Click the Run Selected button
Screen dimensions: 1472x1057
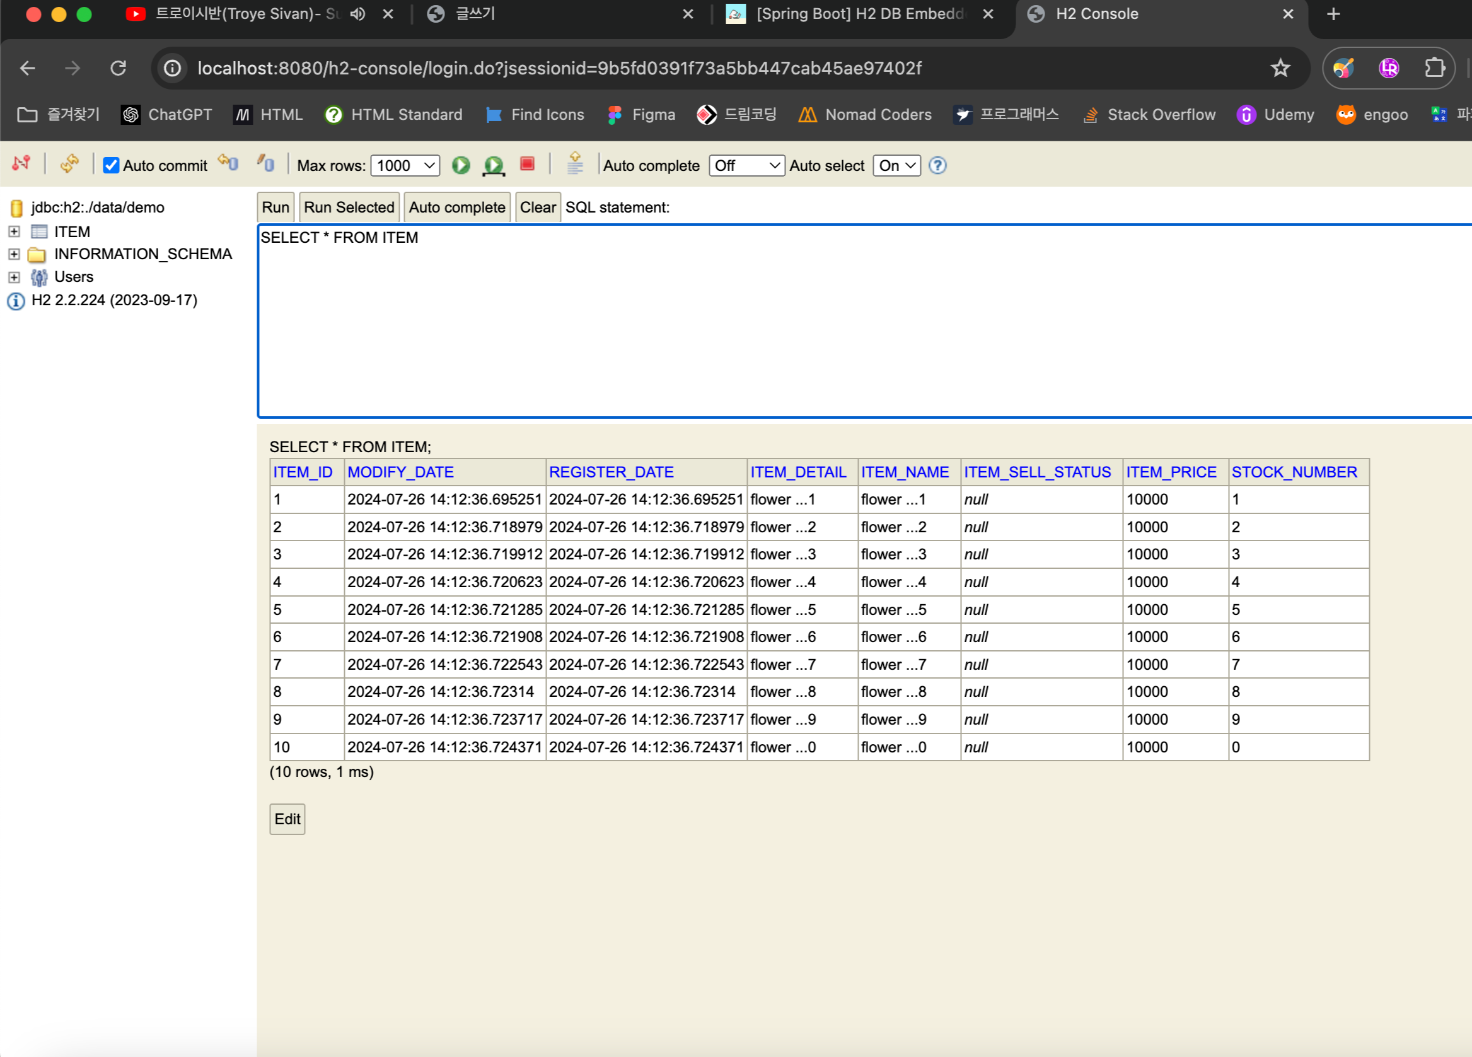click(x=349, y=207)
